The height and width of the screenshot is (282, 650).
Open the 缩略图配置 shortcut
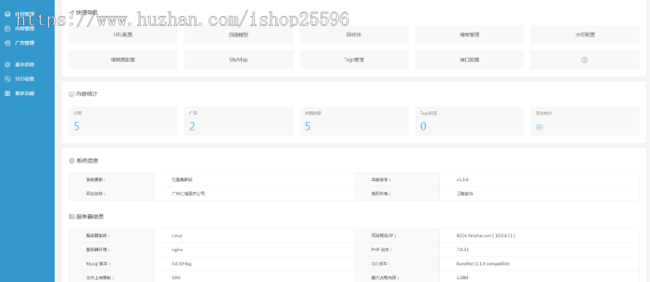coord(123,60)
